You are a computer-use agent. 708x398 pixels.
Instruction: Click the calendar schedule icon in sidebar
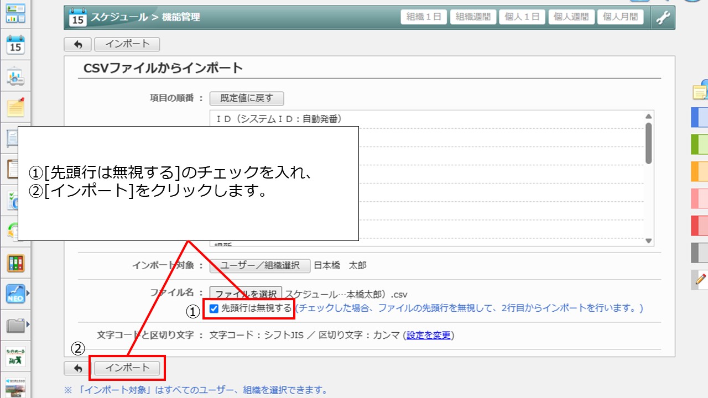point(15,45)
